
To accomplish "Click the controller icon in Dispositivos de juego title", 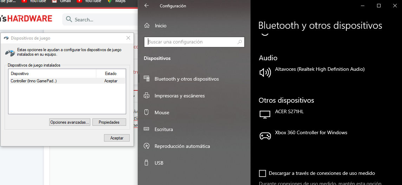I will (7, 38).
